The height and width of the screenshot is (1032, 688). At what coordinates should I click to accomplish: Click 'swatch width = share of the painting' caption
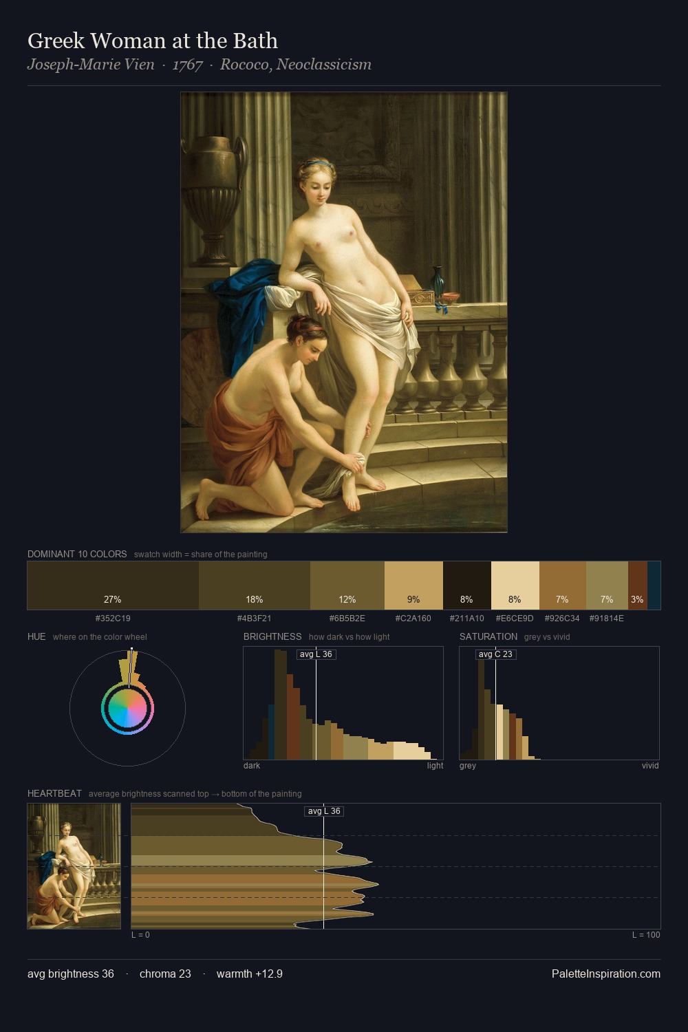pos(201,555)
